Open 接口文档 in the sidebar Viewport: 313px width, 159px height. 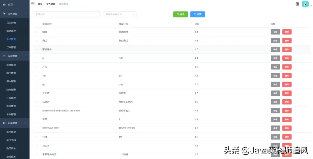11,140
